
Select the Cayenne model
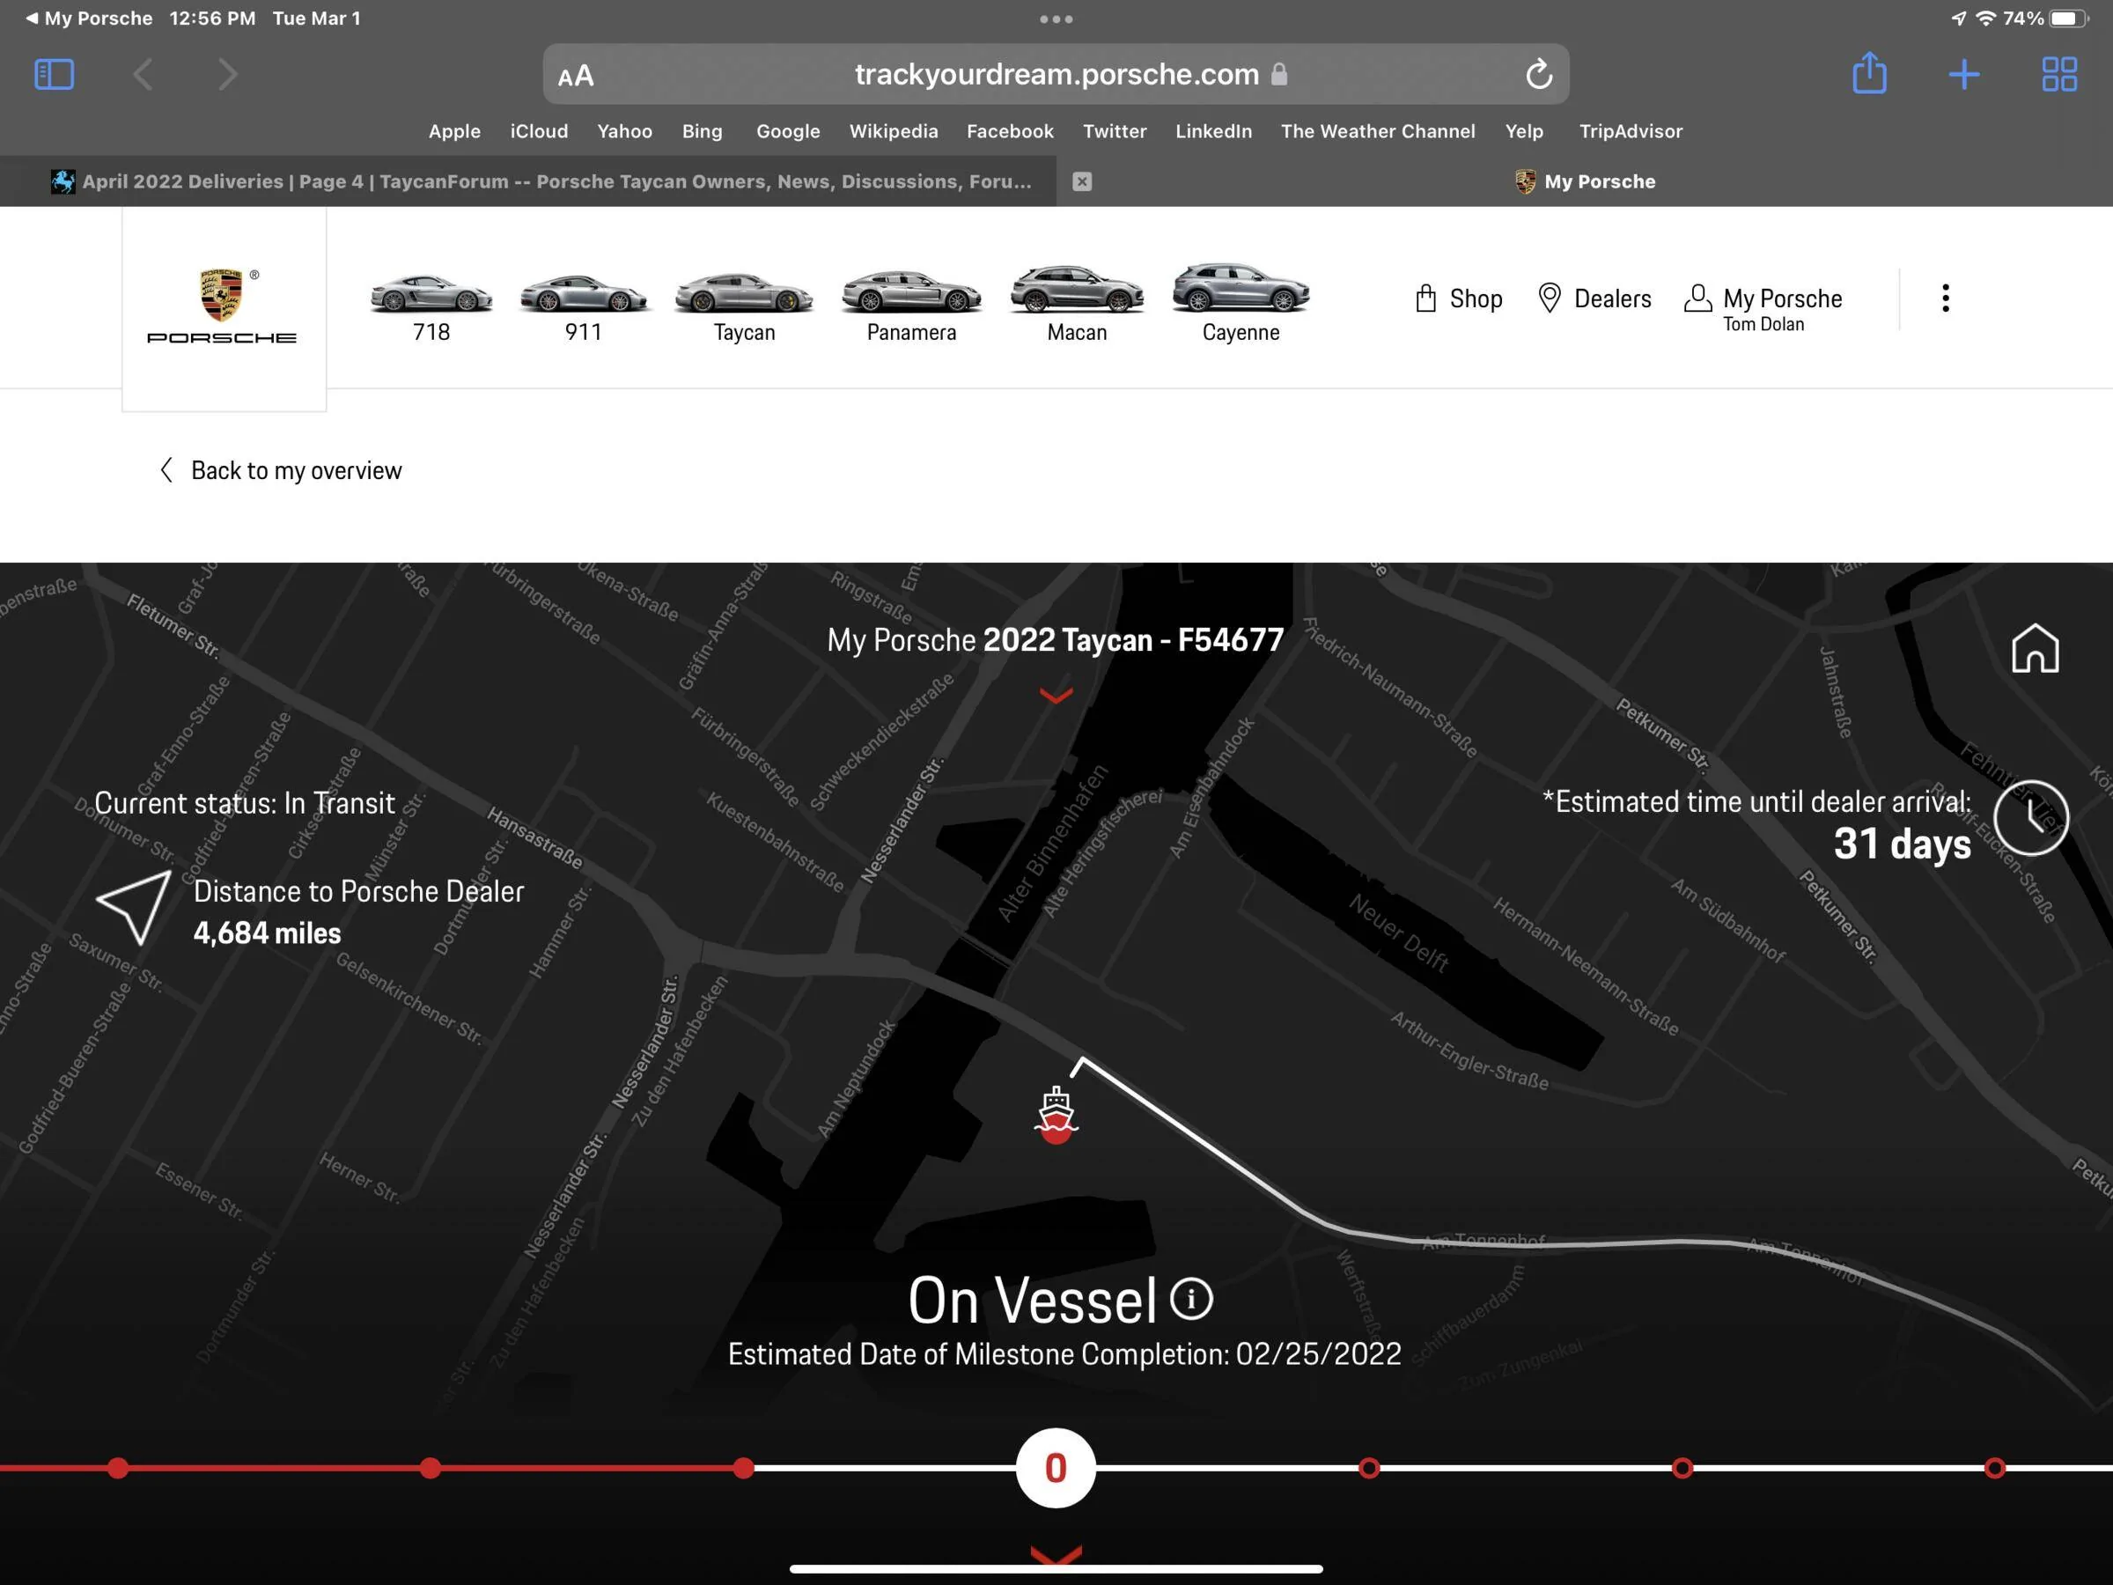pos(1241,304)
